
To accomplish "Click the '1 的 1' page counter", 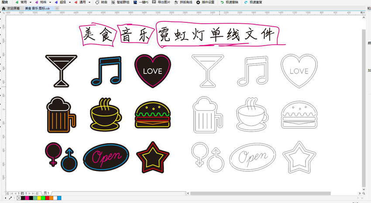I will click(22, 193).
